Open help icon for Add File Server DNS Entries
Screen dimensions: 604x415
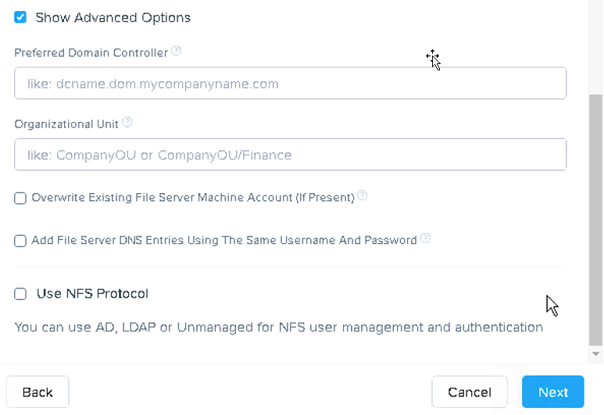tap(425, 238)
